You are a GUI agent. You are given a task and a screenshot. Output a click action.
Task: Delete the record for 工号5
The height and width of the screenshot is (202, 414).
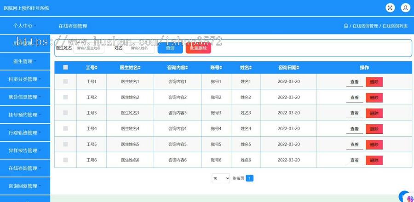tap(374, 144)
